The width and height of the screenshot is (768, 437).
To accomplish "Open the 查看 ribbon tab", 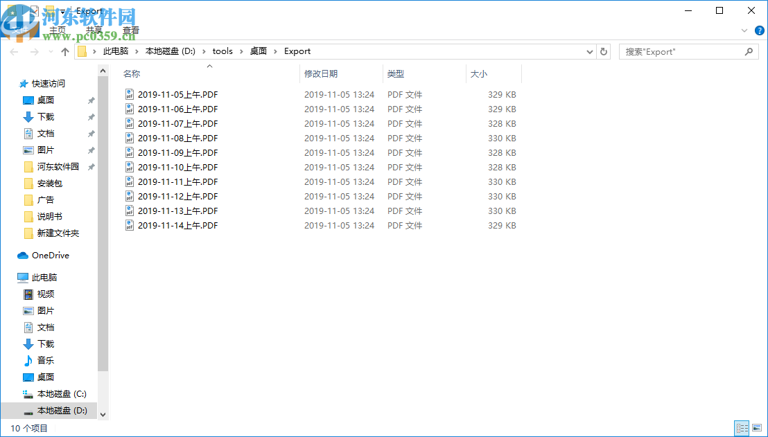I will coord(131,30).
